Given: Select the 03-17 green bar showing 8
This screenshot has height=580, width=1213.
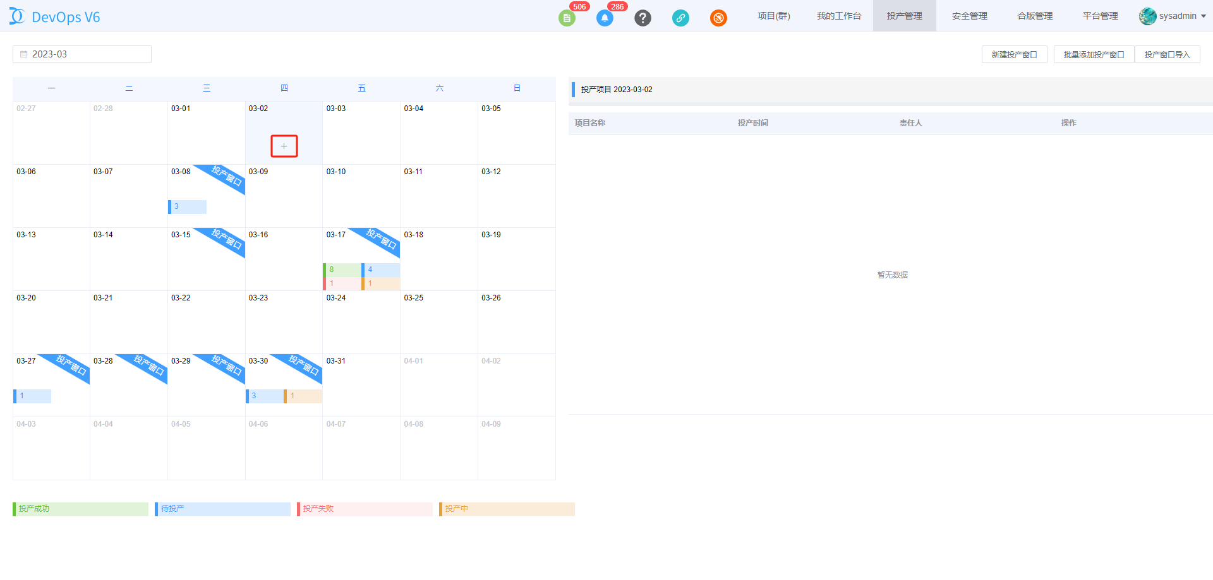Looking at the screenshot, I should [342, 269].
